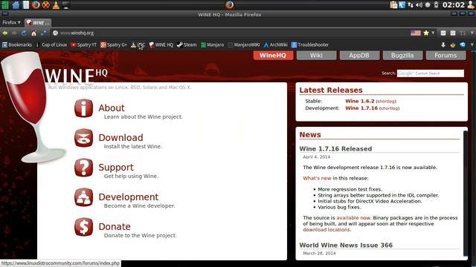Open the volume control tray icon
The height and width of the screenshot is (267, 476).
tap(419, 5)
